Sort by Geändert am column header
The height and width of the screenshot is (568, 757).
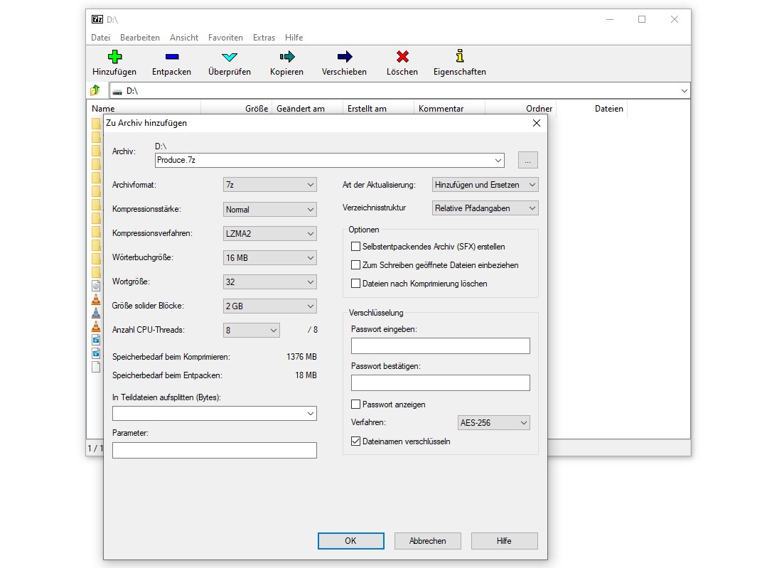[x=308, y=109]
